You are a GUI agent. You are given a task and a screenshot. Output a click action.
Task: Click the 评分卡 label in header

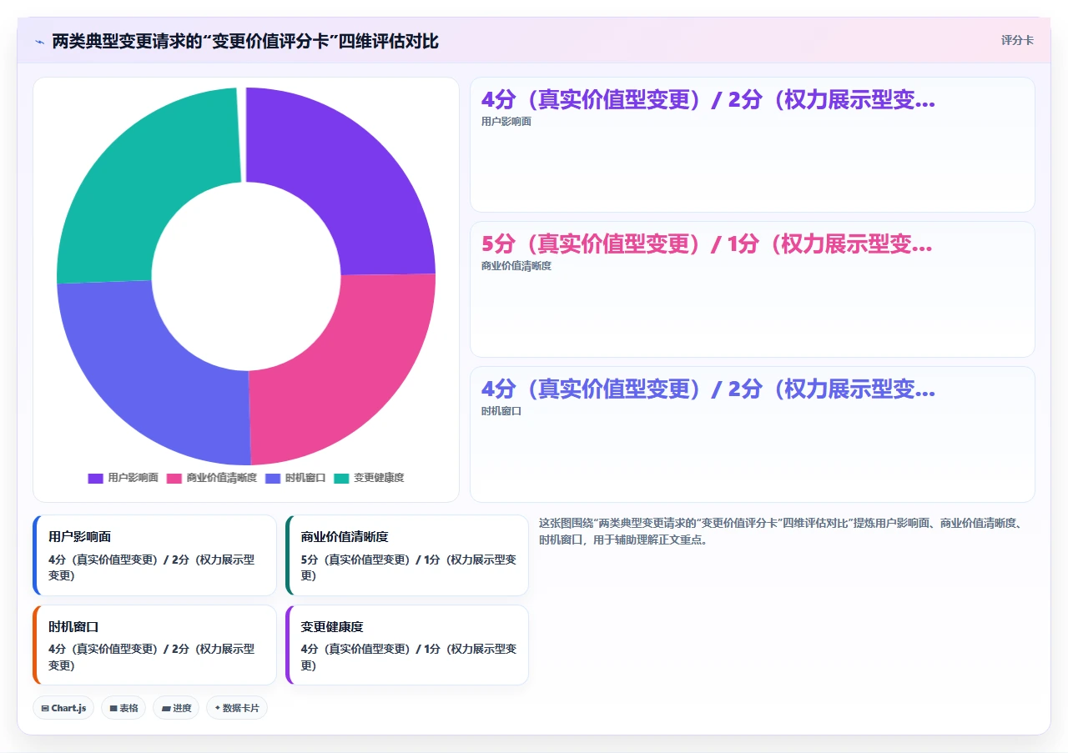pyautogui.click(x=1017, y=40)
